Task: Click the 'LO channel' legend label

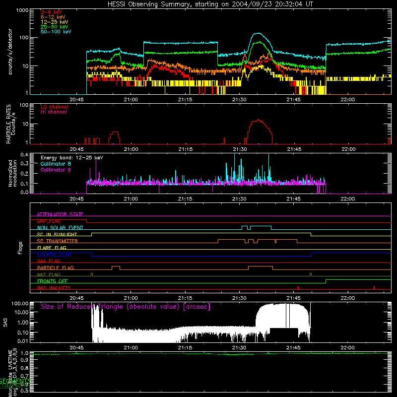Action: 55,107
